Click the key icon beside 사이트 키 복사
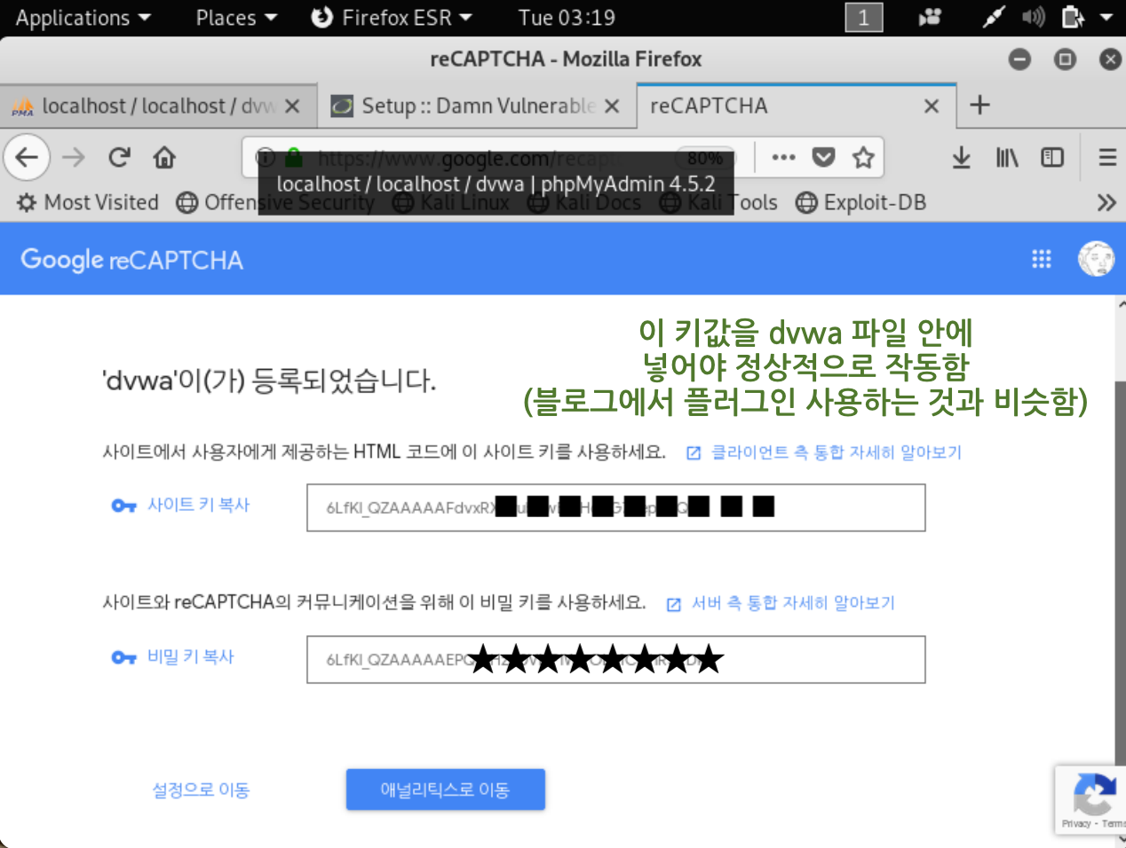Viewport: 1126px width, 848px height. 123,506
